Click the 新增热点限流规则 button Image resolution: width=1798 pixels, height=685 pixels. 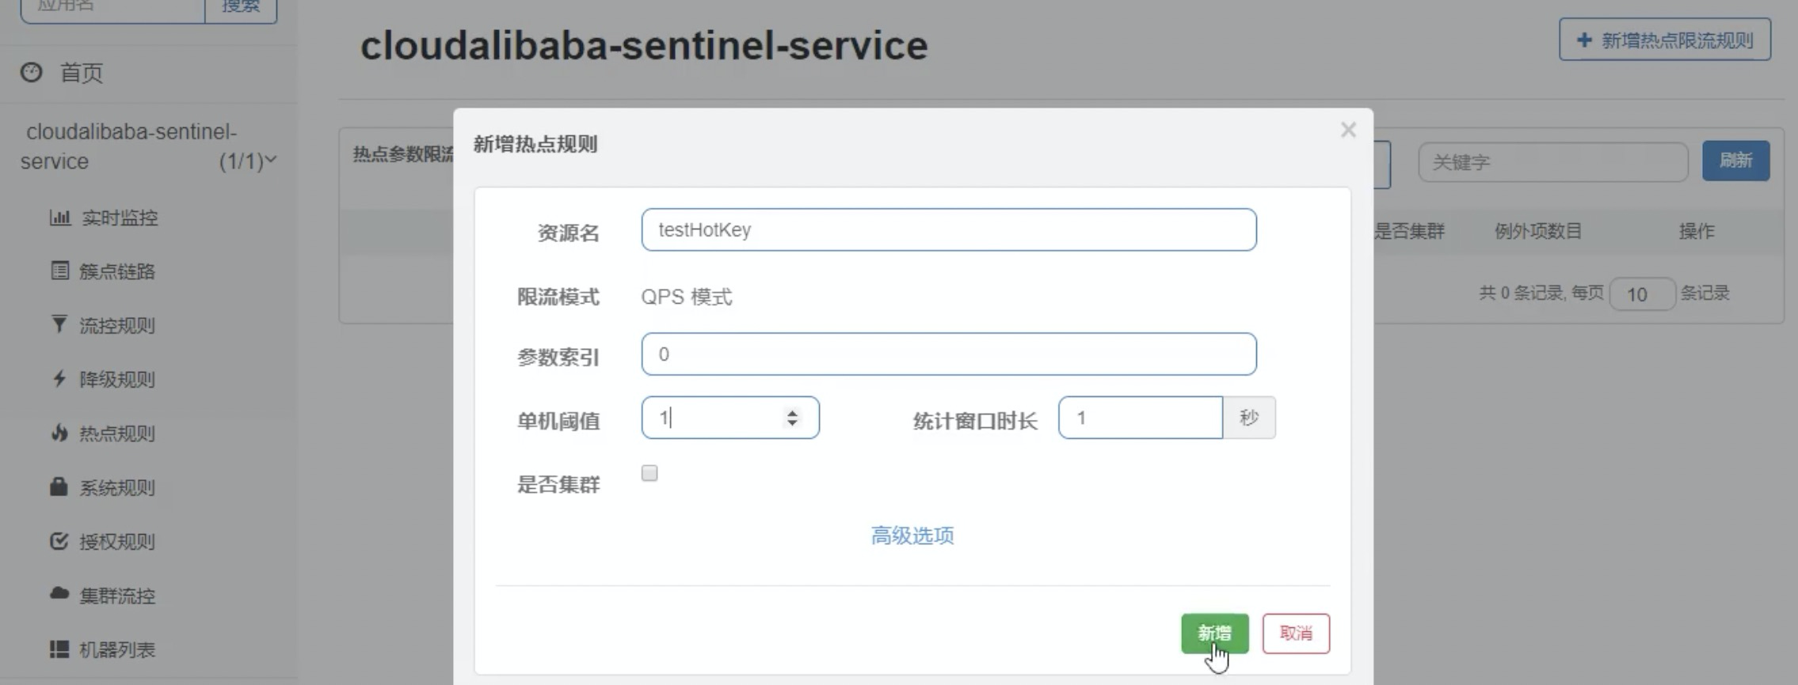pyautogui.click(x=1664, y=39)
